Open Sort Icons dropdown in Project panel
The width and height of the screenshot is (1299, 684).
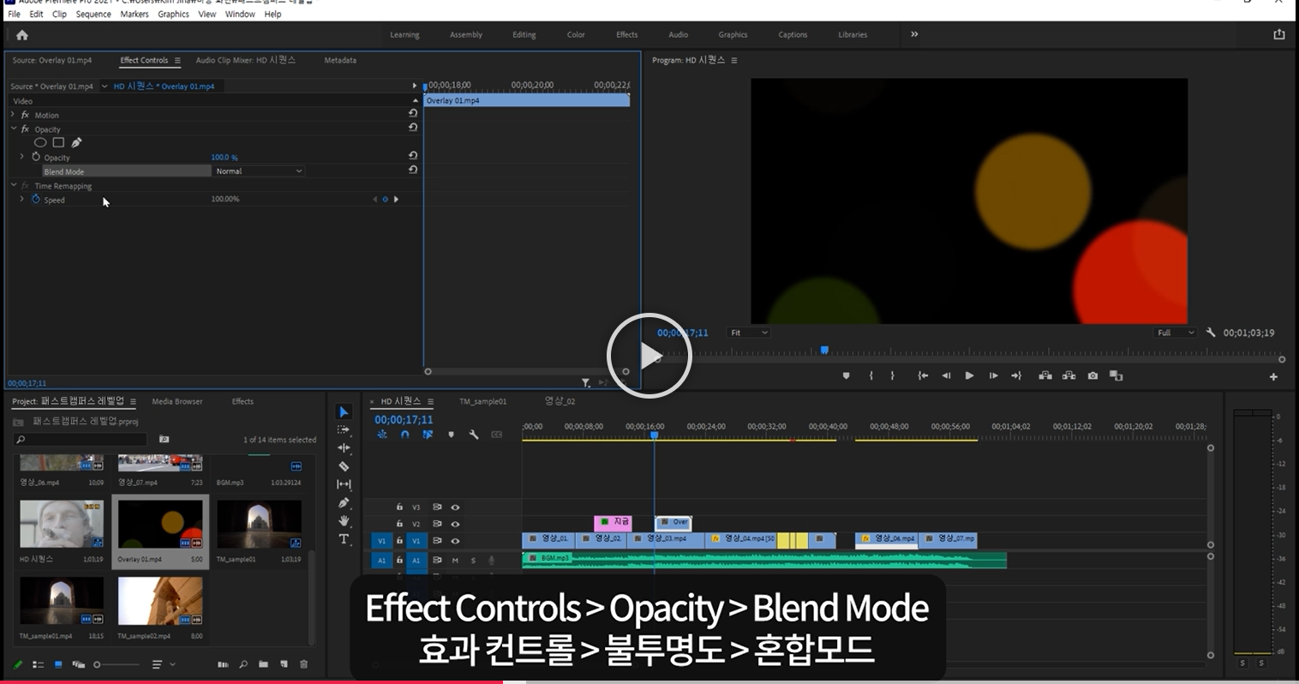coord(162,664)
